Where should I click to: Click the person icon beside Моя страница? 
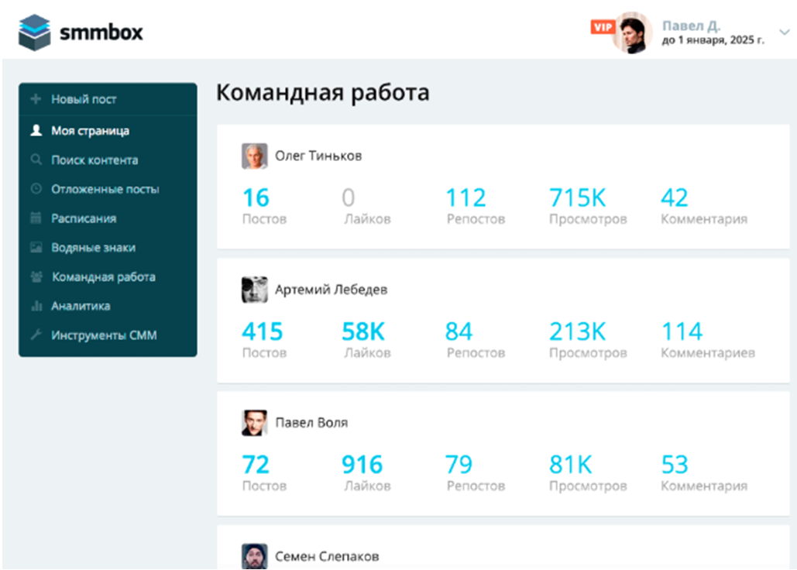36,131
